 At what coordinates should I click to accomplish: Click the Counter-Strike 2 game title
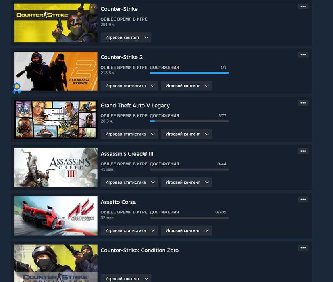pos(121,57)
